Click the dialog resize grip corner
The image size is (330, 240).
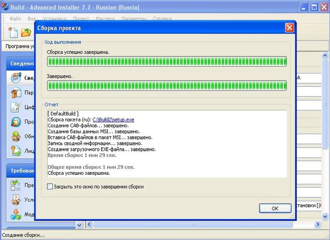click(292, 216)
